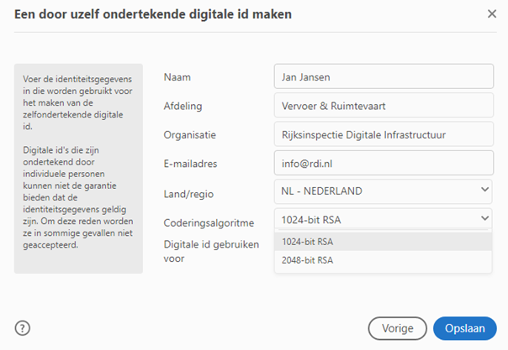
Task: Open the Land/regio dropdown
Action: [x=383, y=191]
